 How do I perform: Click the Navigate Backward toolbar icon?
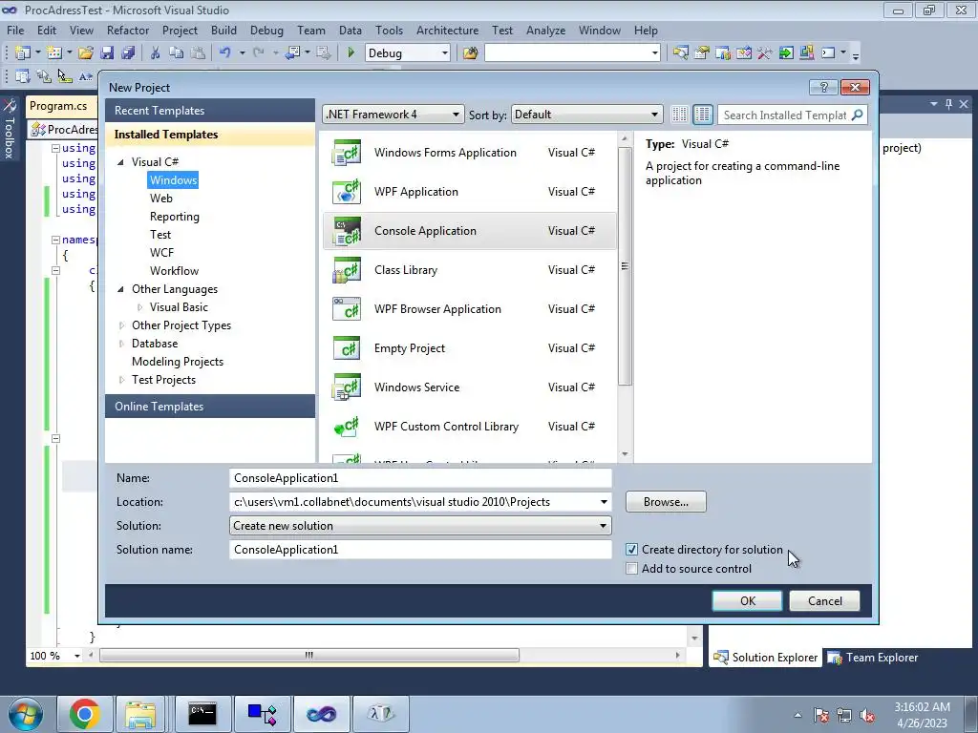pyautogui.click(x=292, y=53)
